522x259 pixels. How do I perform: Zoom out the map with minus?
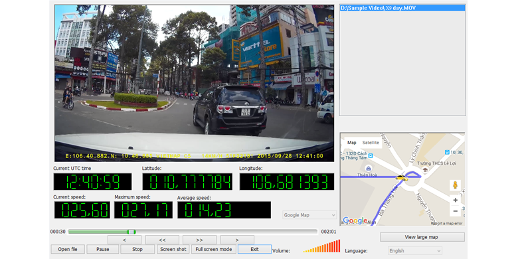pyautogui.click(x=455, y=211)
